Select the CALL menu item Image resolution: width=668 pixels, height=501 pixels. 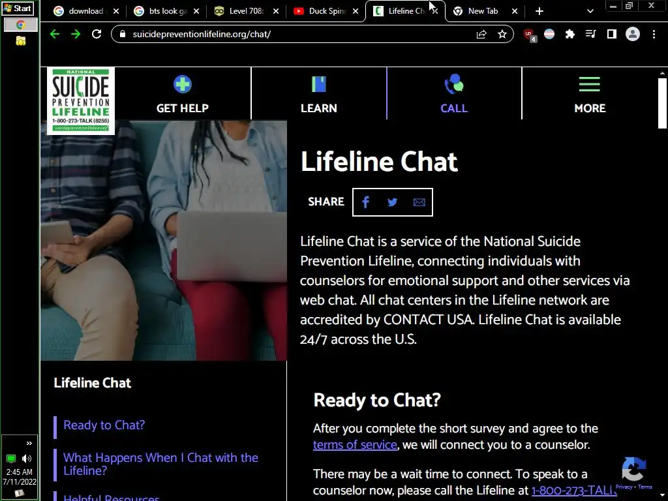tap(454, 94)
